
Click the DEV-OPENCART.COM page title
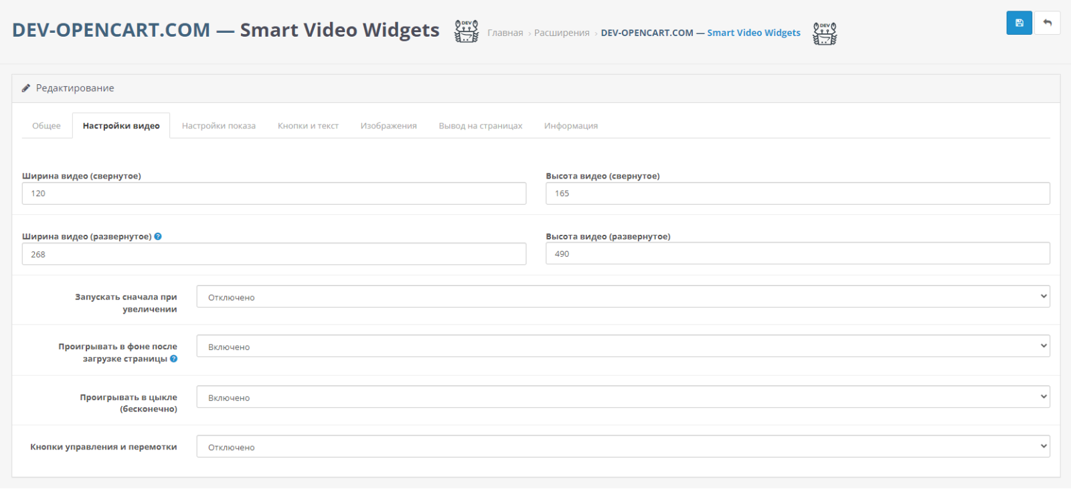coord(226,30)
